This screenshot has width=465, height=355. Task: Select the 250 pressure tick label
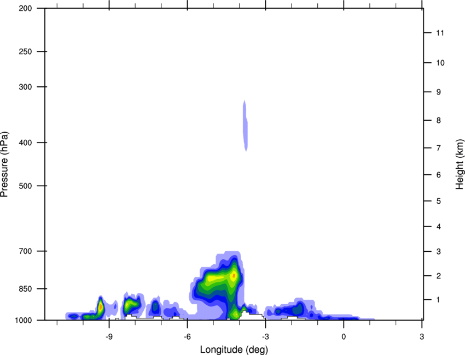[26, 51]
